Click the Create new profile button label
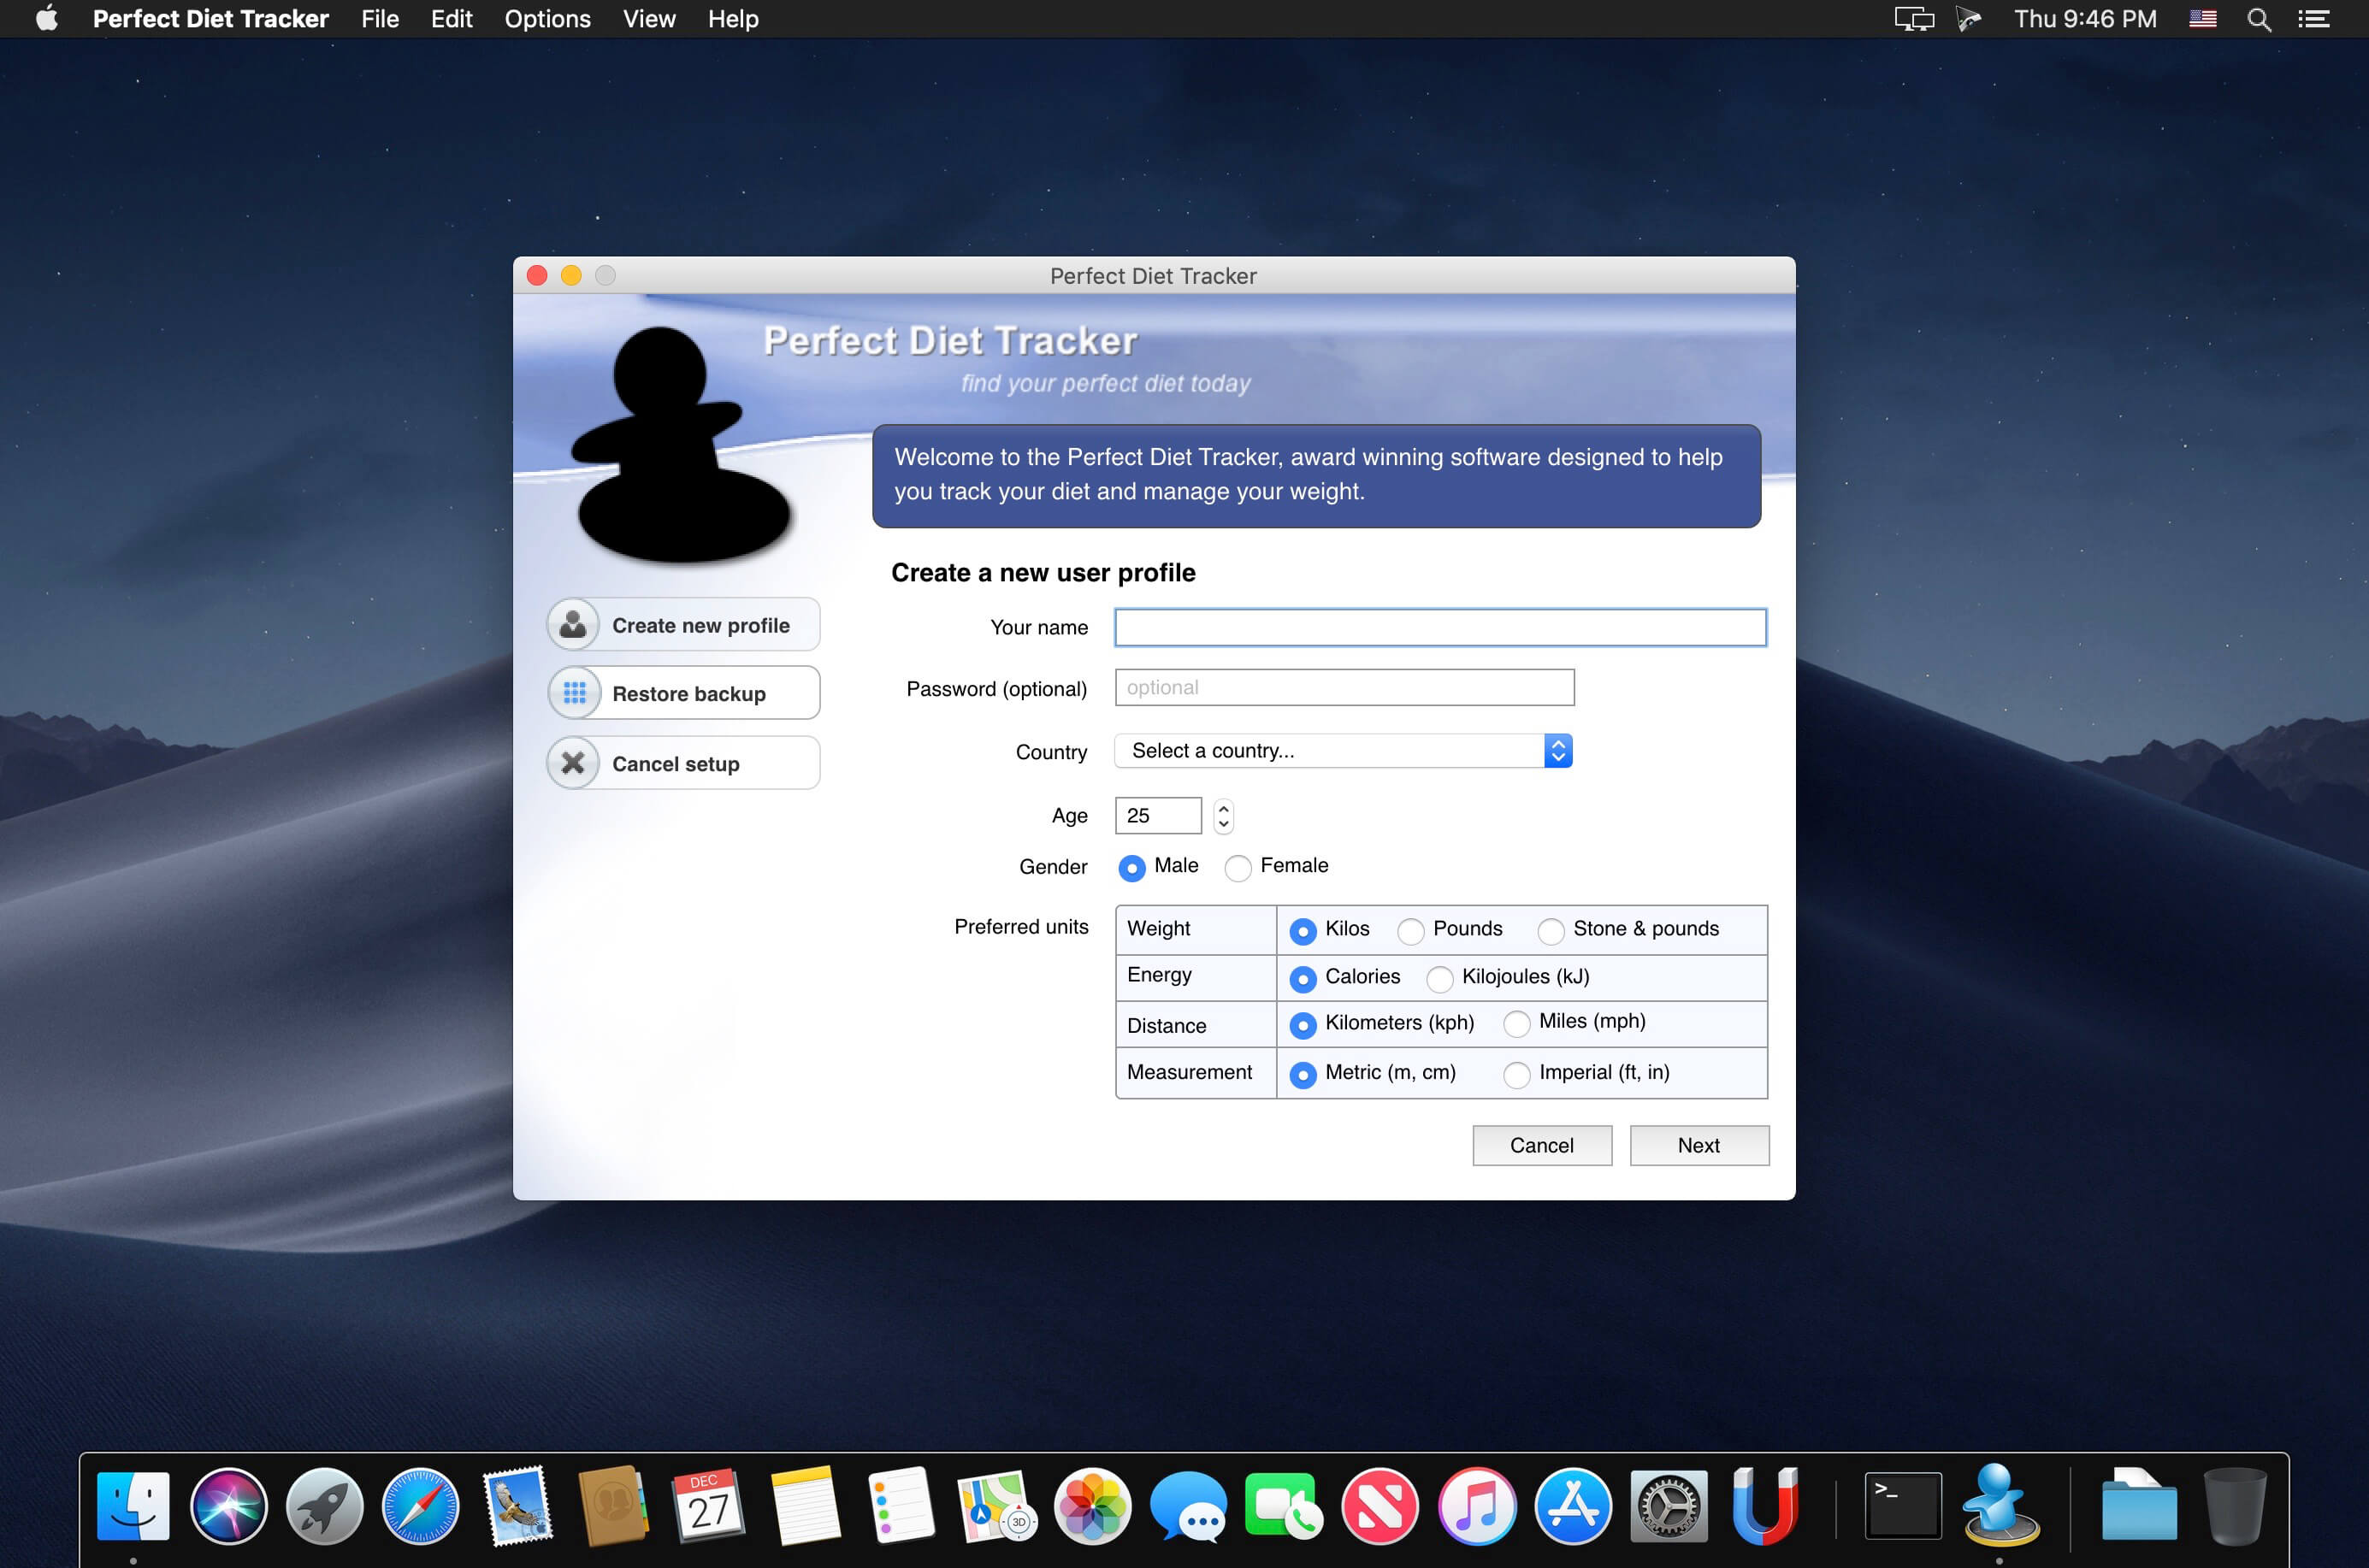Image resolution: width=2369 pixels, height=1568 pixels. (700, 625)
